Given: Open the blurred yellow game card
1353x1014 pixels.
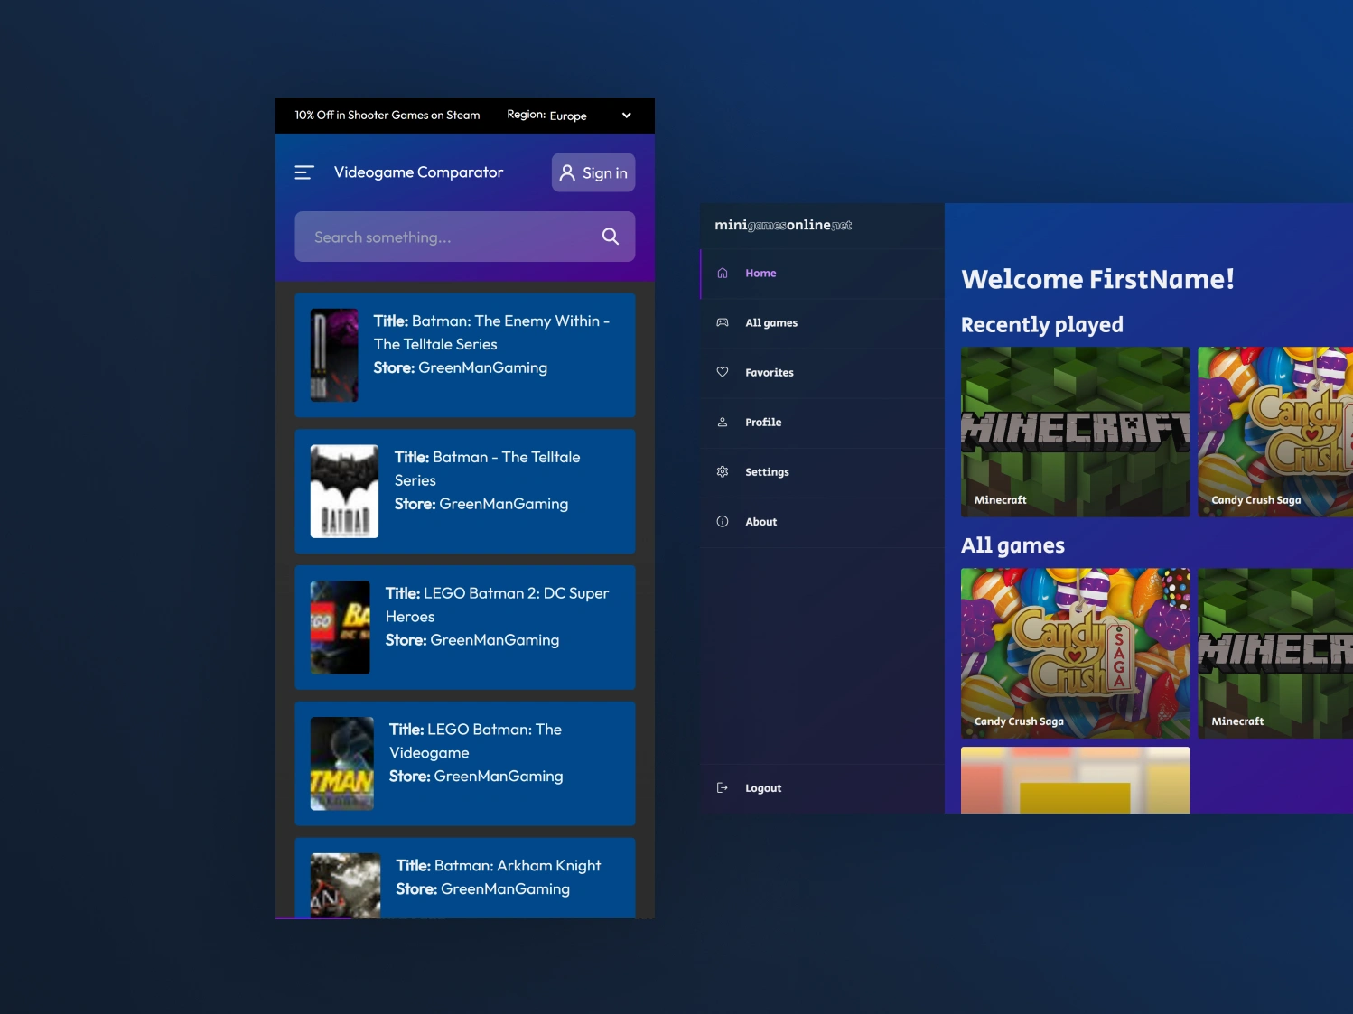Looking at the screenshot, I should pos(1075,780).
